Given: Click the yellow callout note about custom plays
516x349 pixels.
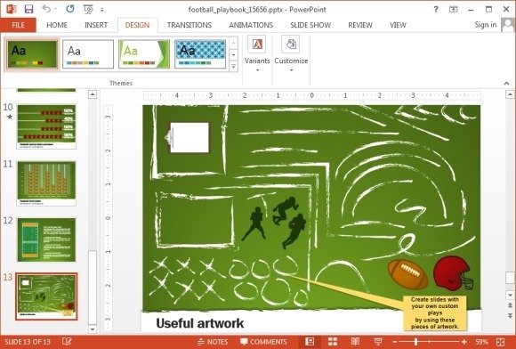Looking at the screenshot, I should click(x=435, y=312).
